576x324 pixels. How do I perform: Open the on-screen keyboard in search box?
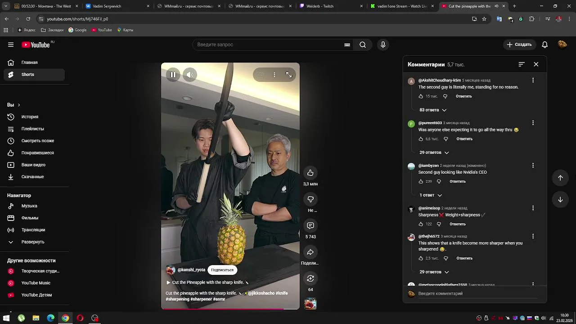(347, 45)
